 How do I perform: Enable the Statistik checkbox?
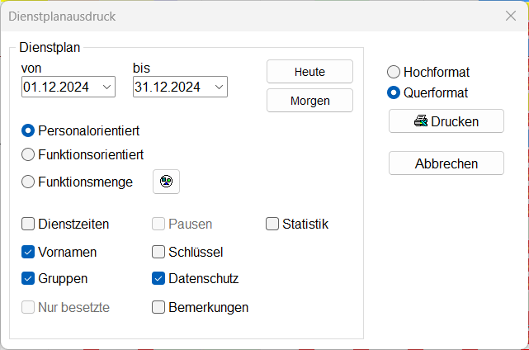click(x=272, y=224)
